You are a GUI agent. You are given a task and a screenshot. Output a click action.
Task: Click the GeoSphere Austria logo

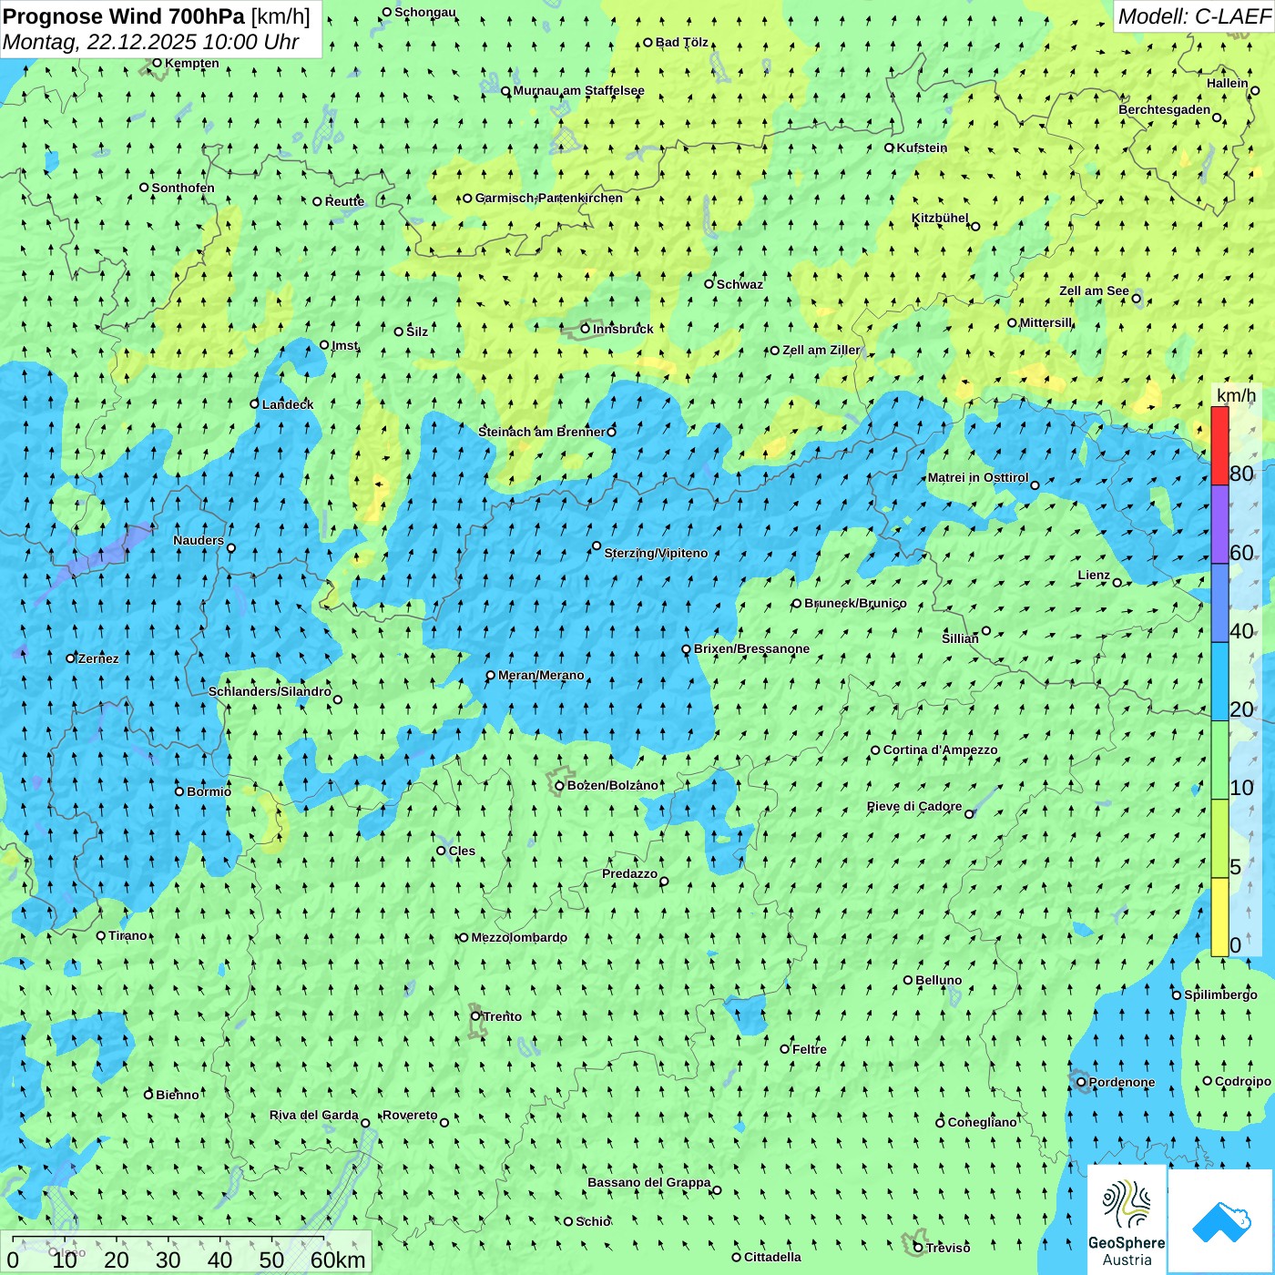(1127, 1219)
